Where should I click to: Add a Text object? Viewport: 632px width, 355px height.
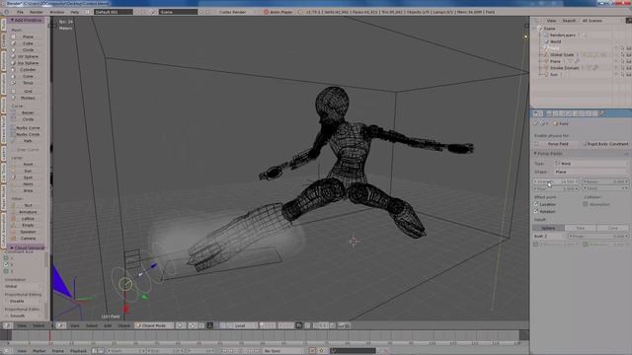coord(28,205)
